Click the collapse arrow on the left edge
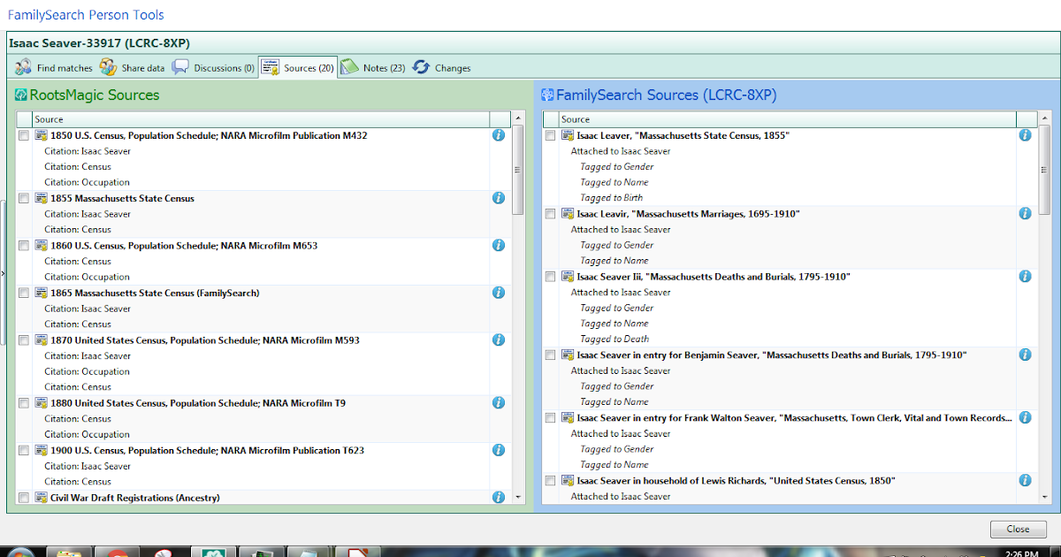 click(4, 274)
